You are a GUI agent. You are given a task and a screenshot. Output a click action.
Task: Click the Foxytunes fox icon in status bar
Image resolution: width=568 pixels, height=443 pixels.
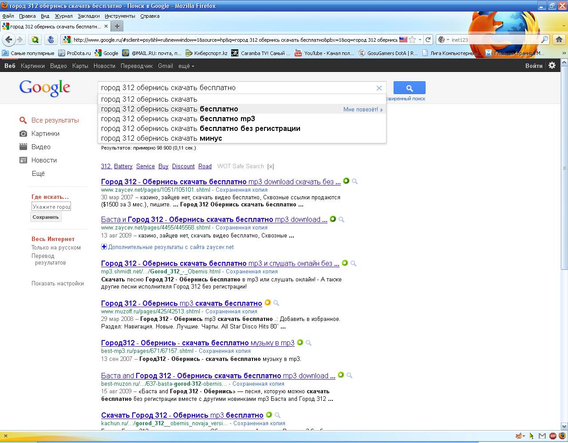pos(518,436)
